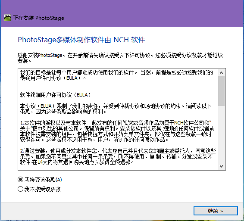Click the empty scrollbar track below the thumb
244x221 pixels.
coord(221,134)
